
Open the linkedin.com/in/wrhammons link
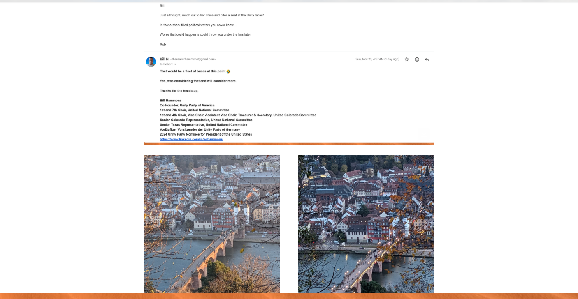tap(191, 139)
